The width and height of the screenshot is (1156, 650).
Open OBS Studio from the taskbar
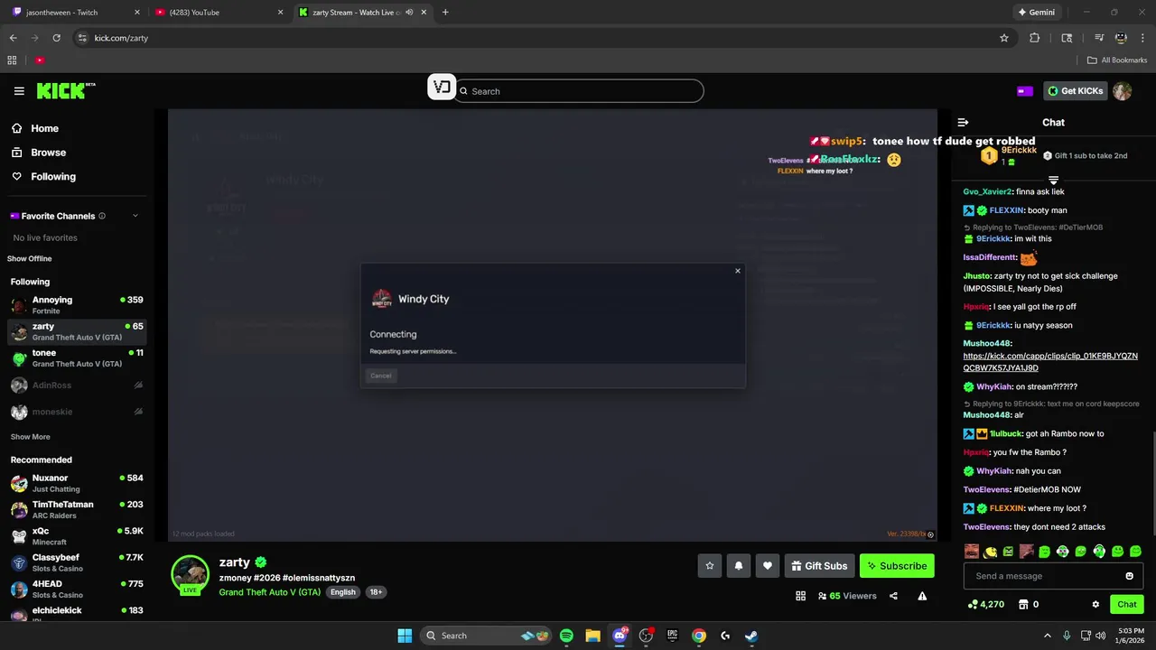[646, 636]
